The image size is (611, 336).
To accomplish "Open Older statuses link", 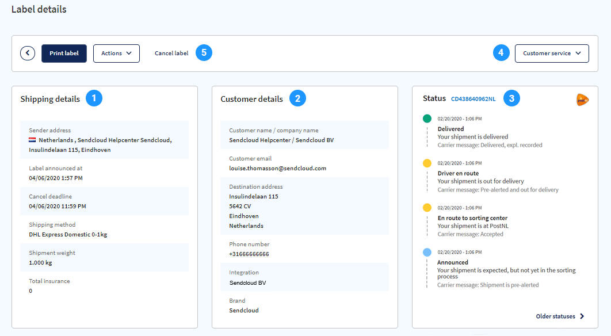I will [560, 316].
